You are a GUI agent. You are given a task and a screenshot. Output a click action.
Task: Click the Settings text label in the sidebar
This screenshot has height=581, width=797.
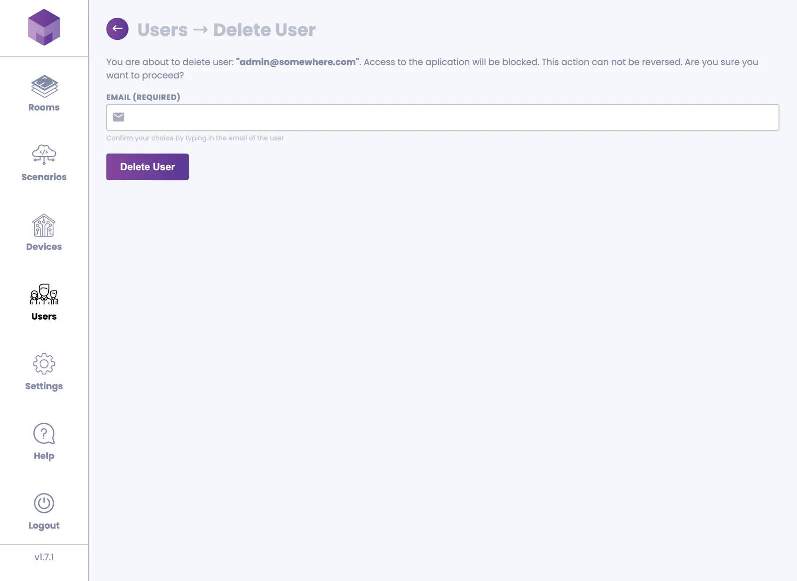click(x=44, y=386)
